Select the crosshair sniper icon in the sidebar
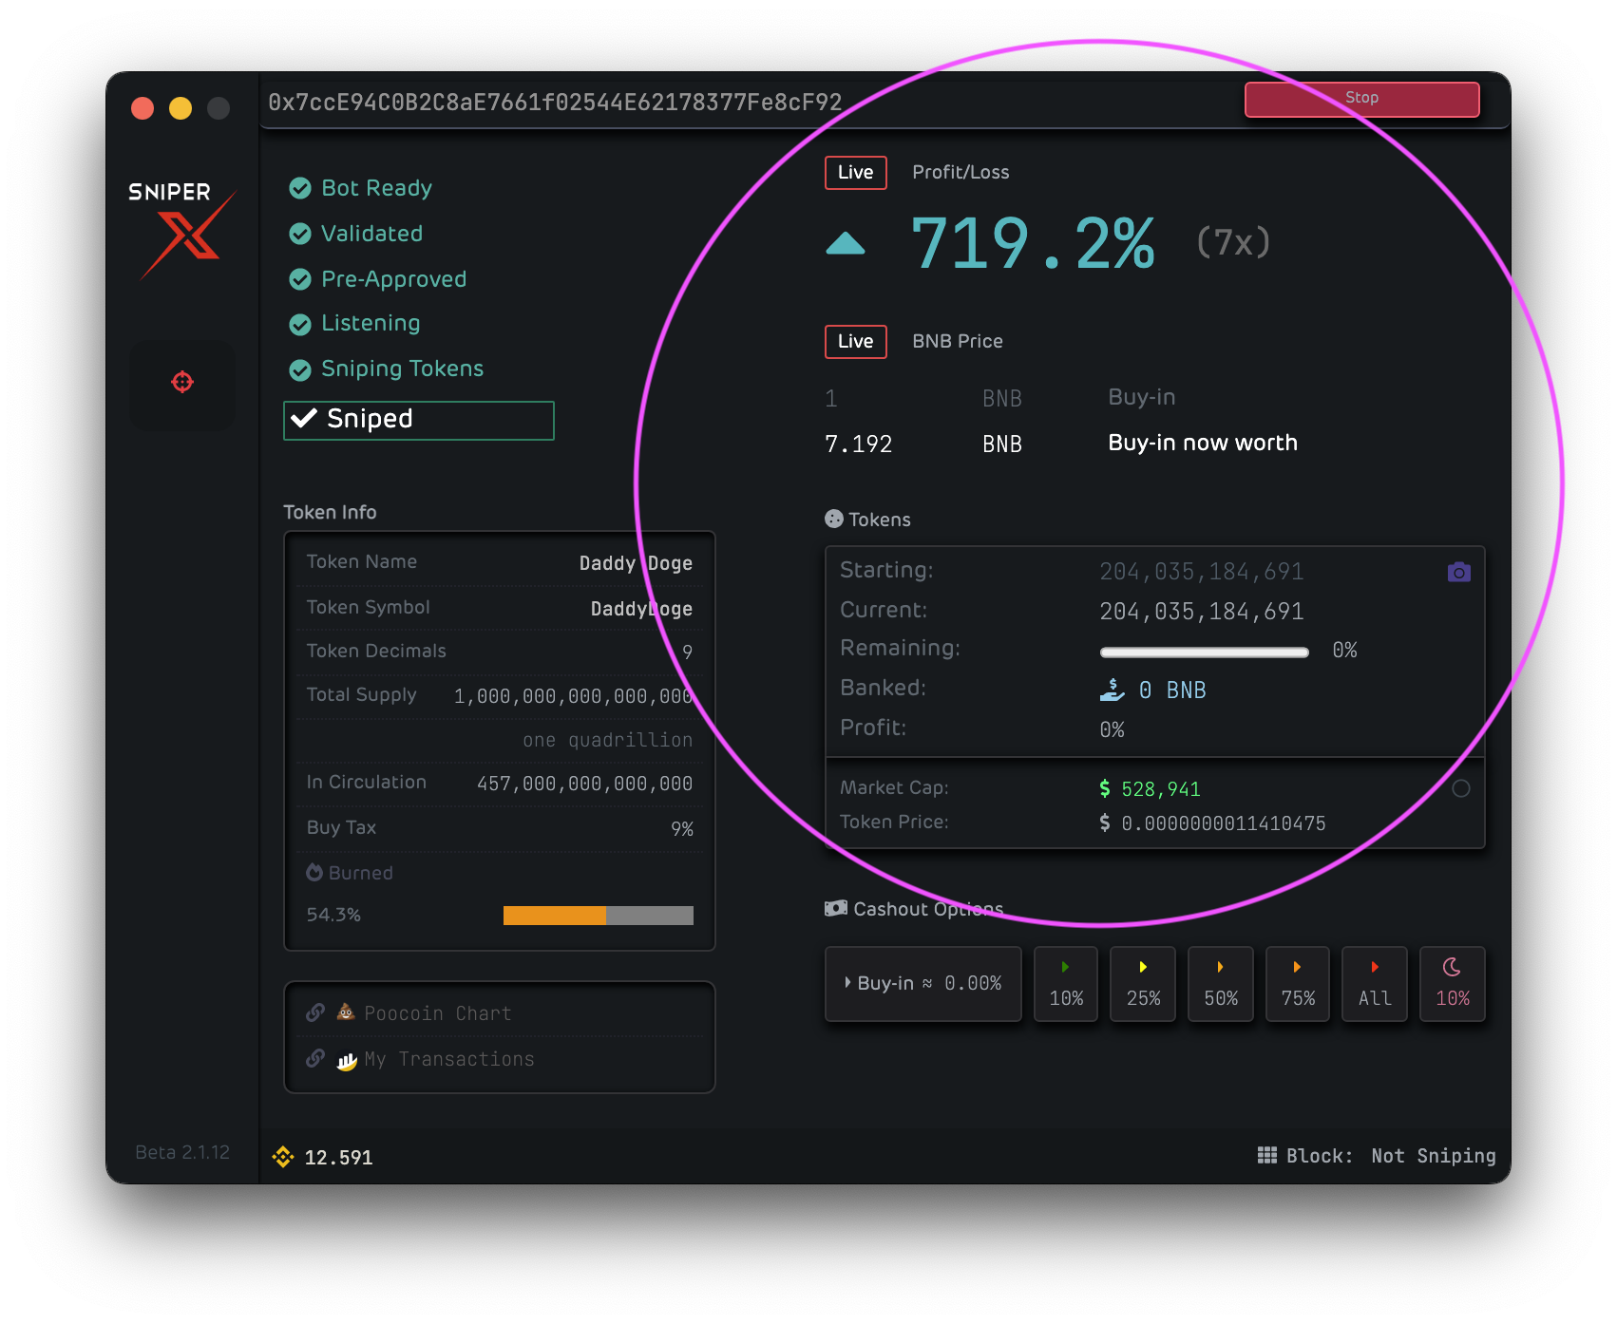The width and height of the screenshot is (1617, 1324). [181, 384]
